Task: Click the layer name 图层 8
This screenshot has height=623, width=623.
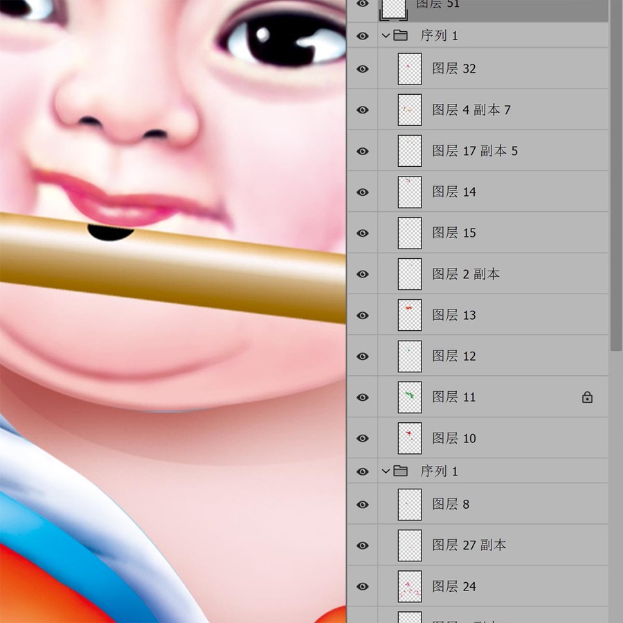Action: [451, 504]
